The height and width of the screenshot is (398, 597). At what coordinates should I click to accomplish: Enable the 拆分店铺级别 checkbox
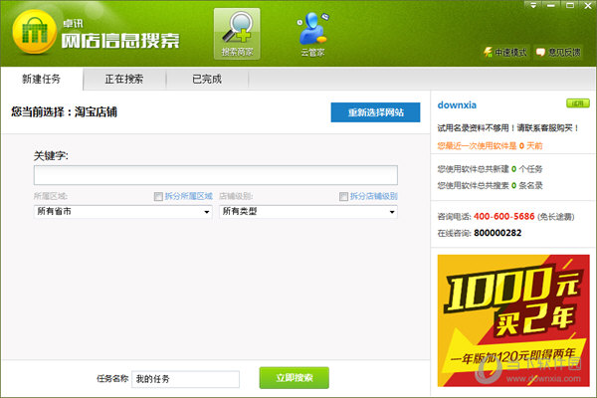(x=343, y=197)
